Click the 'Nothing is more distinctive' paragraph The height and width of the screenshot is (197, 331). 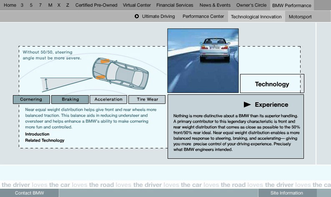coord(237,133)
